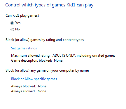Click the word 'Kid1' in the page heading
The width and height of the screenshot is (126, 109).
71,5
